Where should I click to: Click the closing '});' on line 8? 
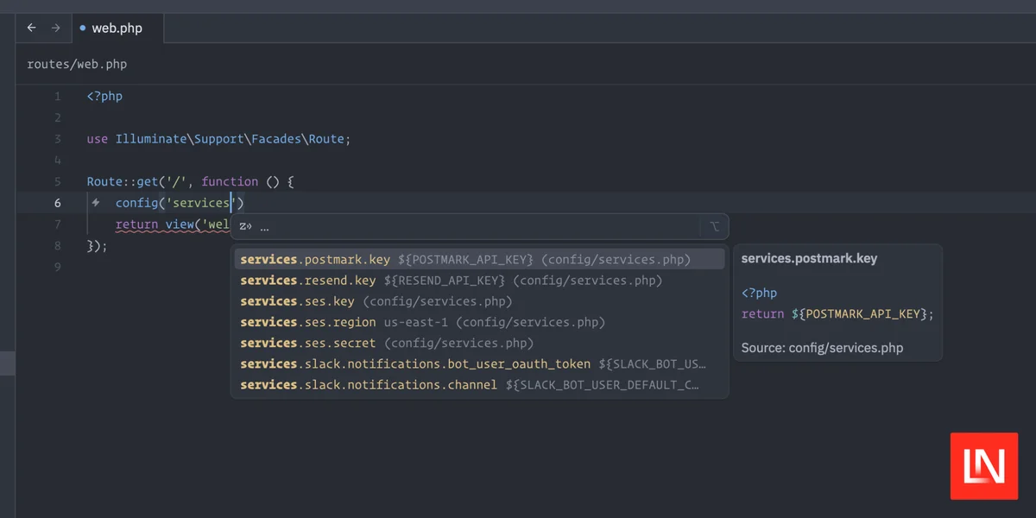97,245
